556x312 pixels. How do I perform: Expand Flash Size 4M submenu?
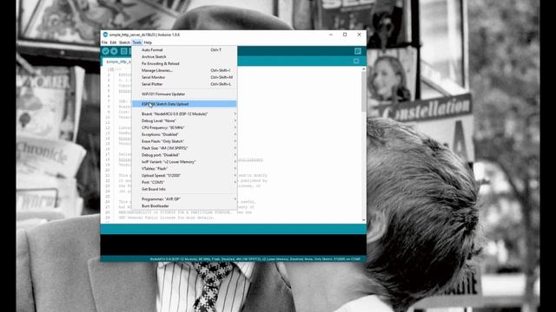coord(184,148)
